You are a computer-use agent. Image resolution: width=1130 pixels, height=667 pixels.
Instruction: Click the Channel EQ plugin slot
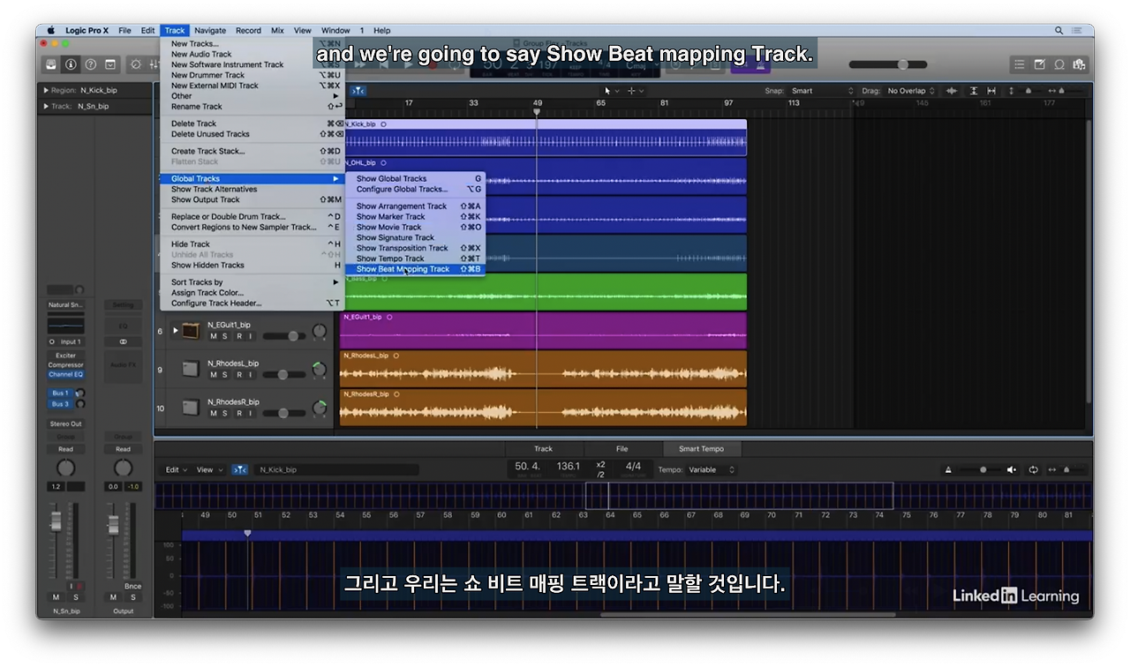click(66, 374)
